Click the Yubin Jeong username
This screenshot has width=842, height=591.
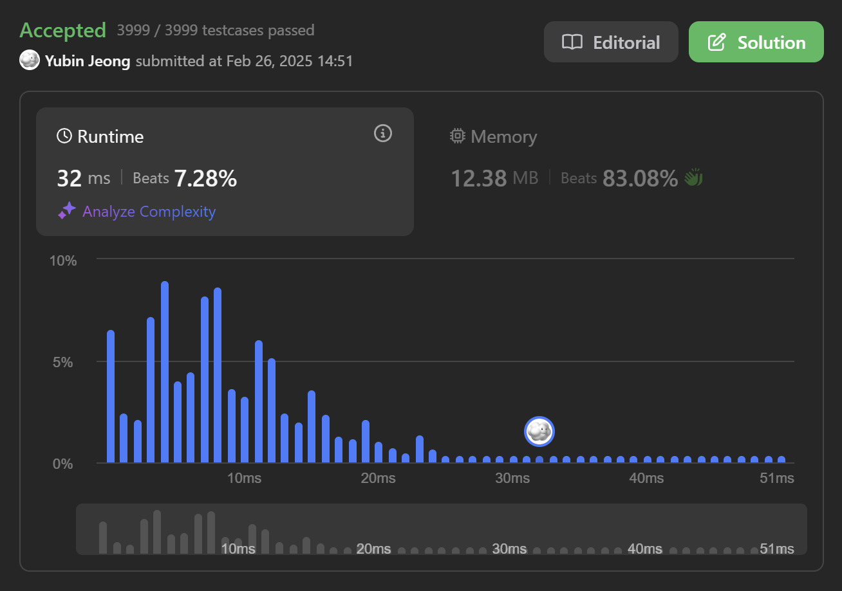point(88,61)
